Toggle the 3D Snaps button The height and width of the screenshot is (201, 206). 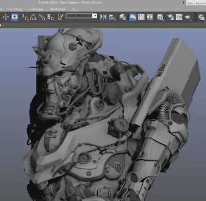click(25, 17)
